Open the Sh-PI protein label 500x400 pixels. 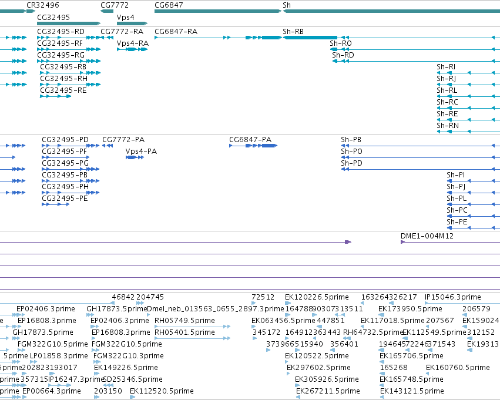pos(456,175)
